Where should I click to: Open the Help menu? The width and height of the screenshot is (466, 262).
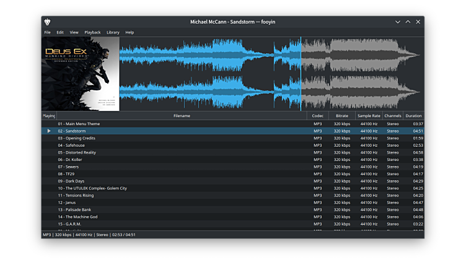tap(130, 32)
